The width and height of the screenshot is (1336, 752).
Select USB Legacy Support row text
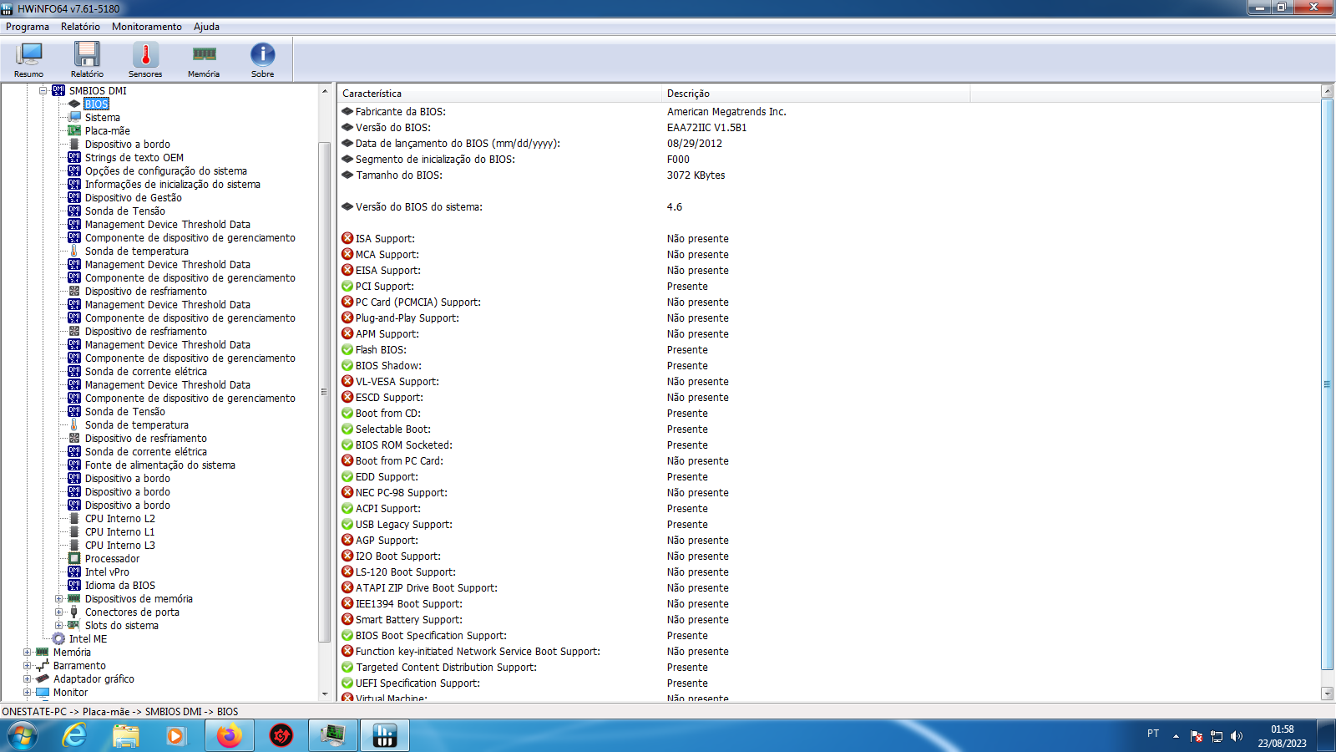404,525
